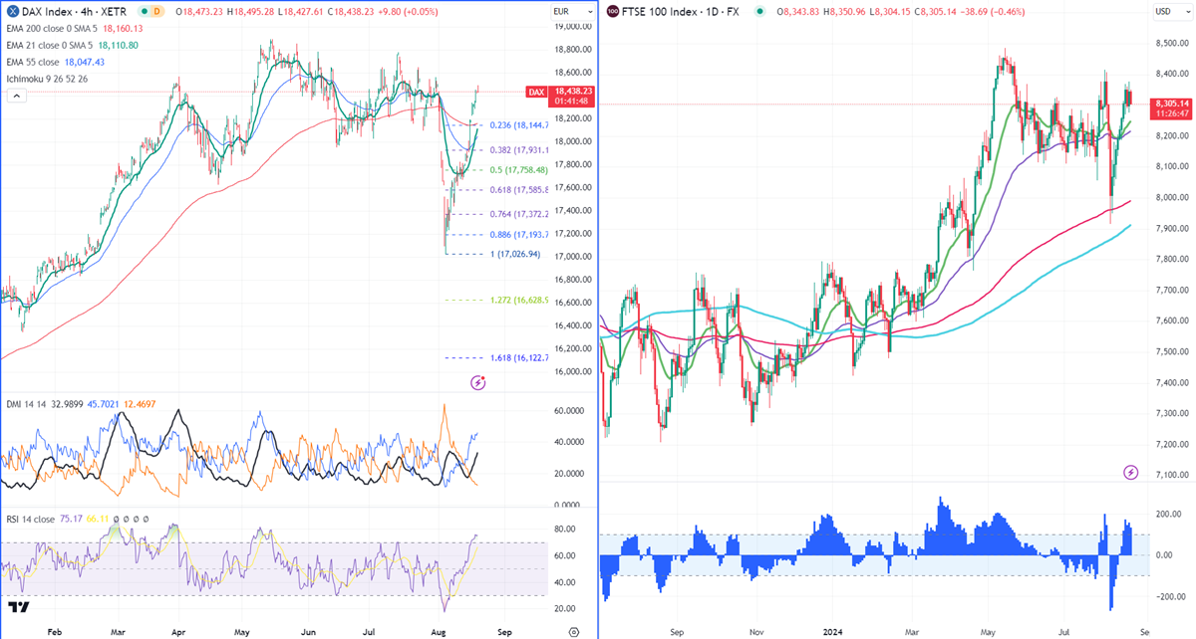Click the Nov label on FTSE time axis

[756, 631]
